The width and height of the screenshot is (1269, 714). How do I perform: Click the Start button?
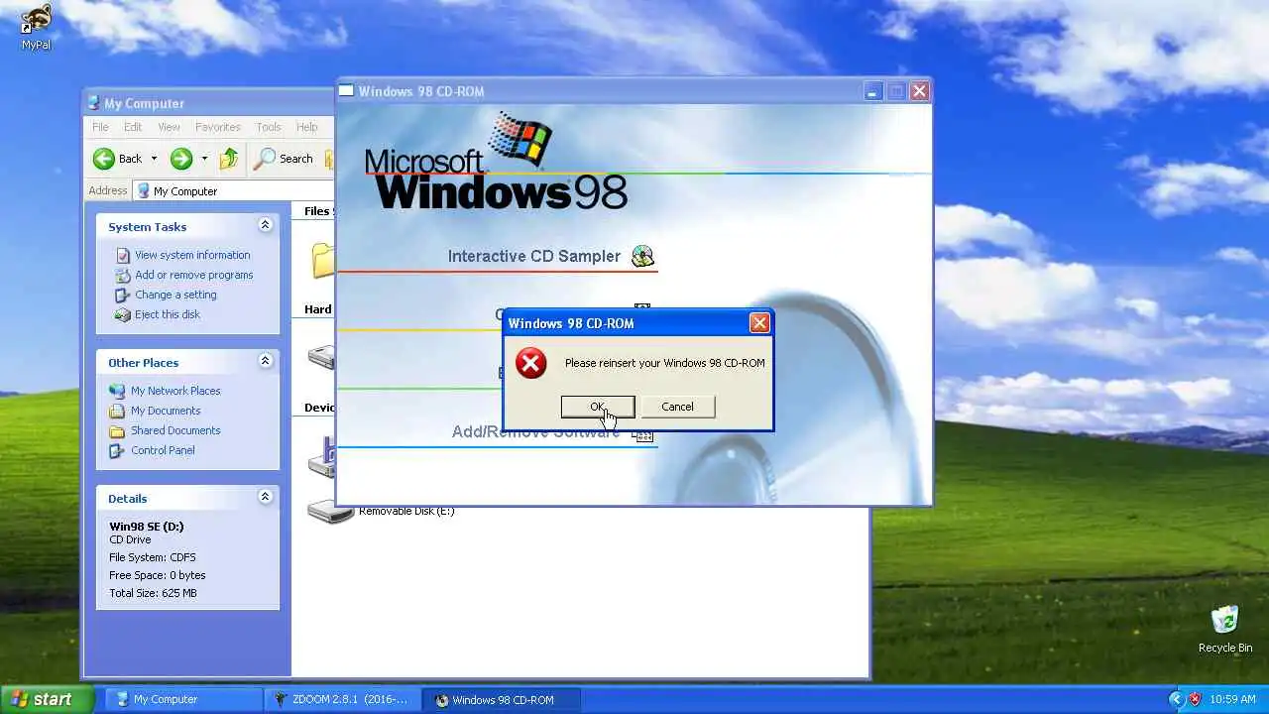(x=47, y=699)
